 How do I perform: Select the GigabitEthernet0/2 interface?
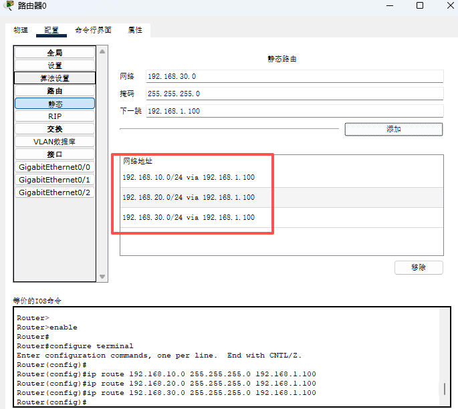tap(55, 192)
